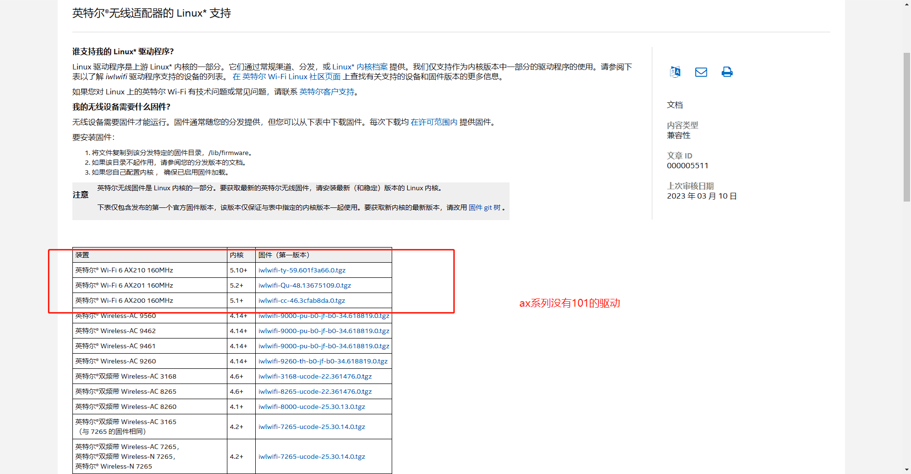
Task: Download iwlwifi-9260-th-b0-jf-b0-34.618819.0.tgz firmware
Action: coord(323,361)
